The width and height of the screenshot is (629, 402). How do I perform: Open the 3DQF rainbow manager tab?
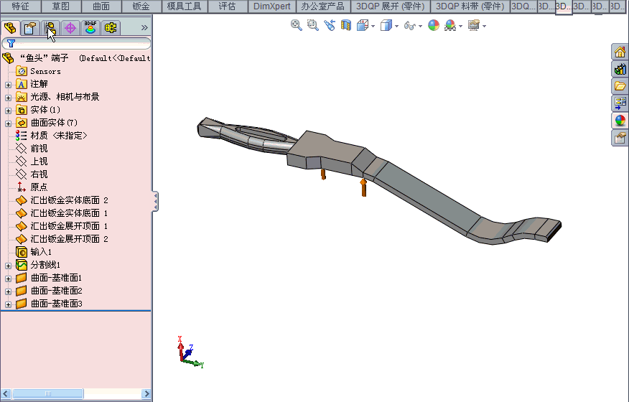(x=90, y=28)
